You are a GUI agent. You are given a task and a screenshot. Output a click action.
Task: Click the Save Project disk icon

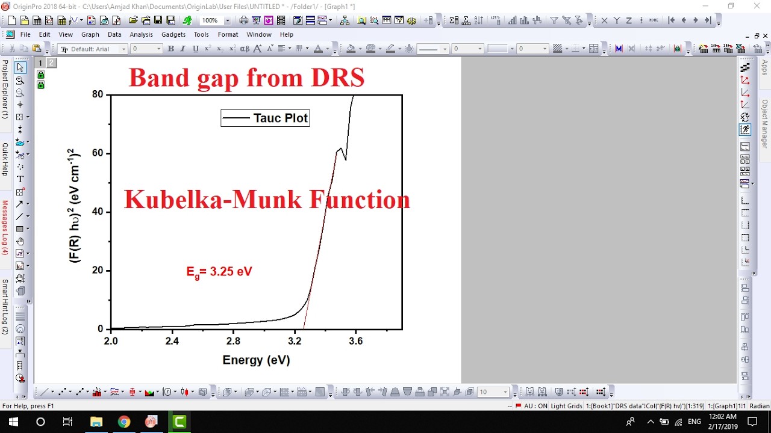coord(158,20)
